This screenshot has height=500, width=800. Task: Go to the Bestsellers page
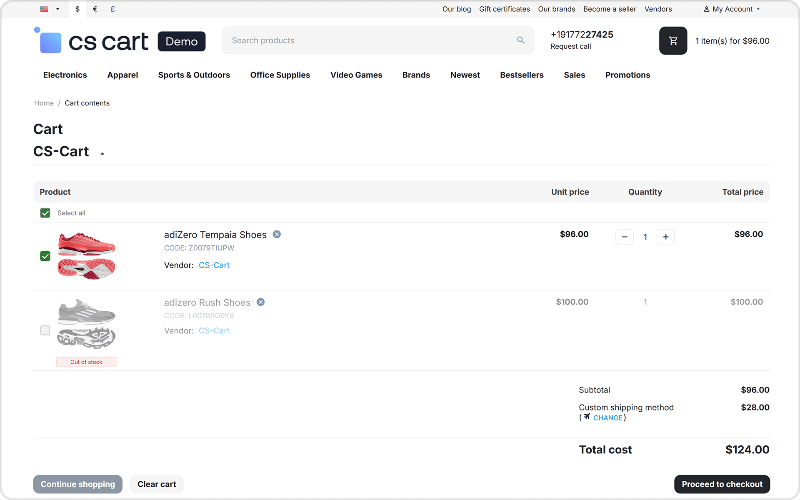tap(522, 75)
